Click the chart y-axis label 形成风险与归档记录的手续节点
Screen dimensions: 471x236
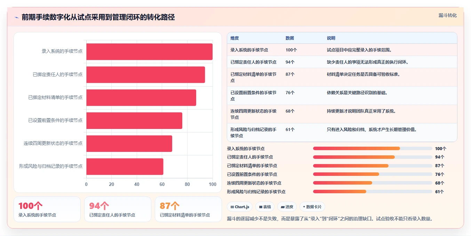[51, 166]
